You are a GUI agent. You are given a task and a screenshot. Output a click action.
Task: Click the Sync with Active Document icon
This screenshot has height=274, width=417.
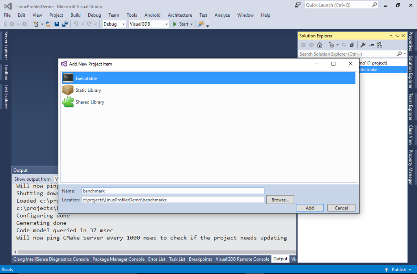344,45
